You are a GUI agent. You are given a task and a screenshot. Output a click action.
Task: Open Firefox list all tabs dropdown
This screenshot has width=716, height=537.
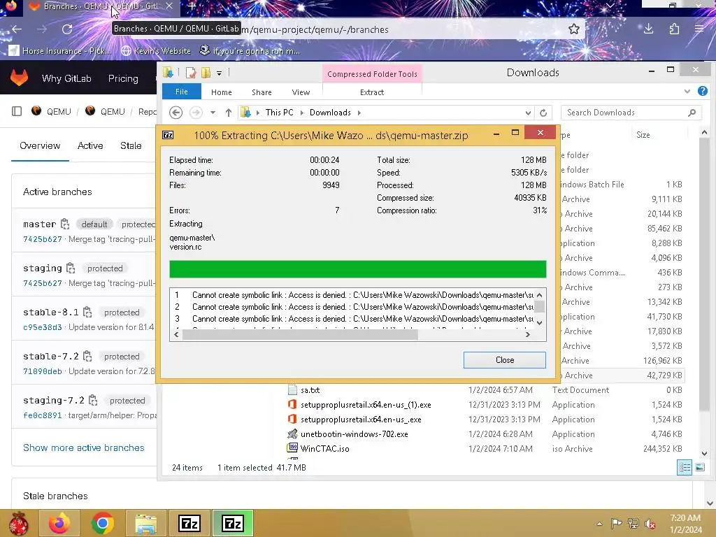click(610, 6)
